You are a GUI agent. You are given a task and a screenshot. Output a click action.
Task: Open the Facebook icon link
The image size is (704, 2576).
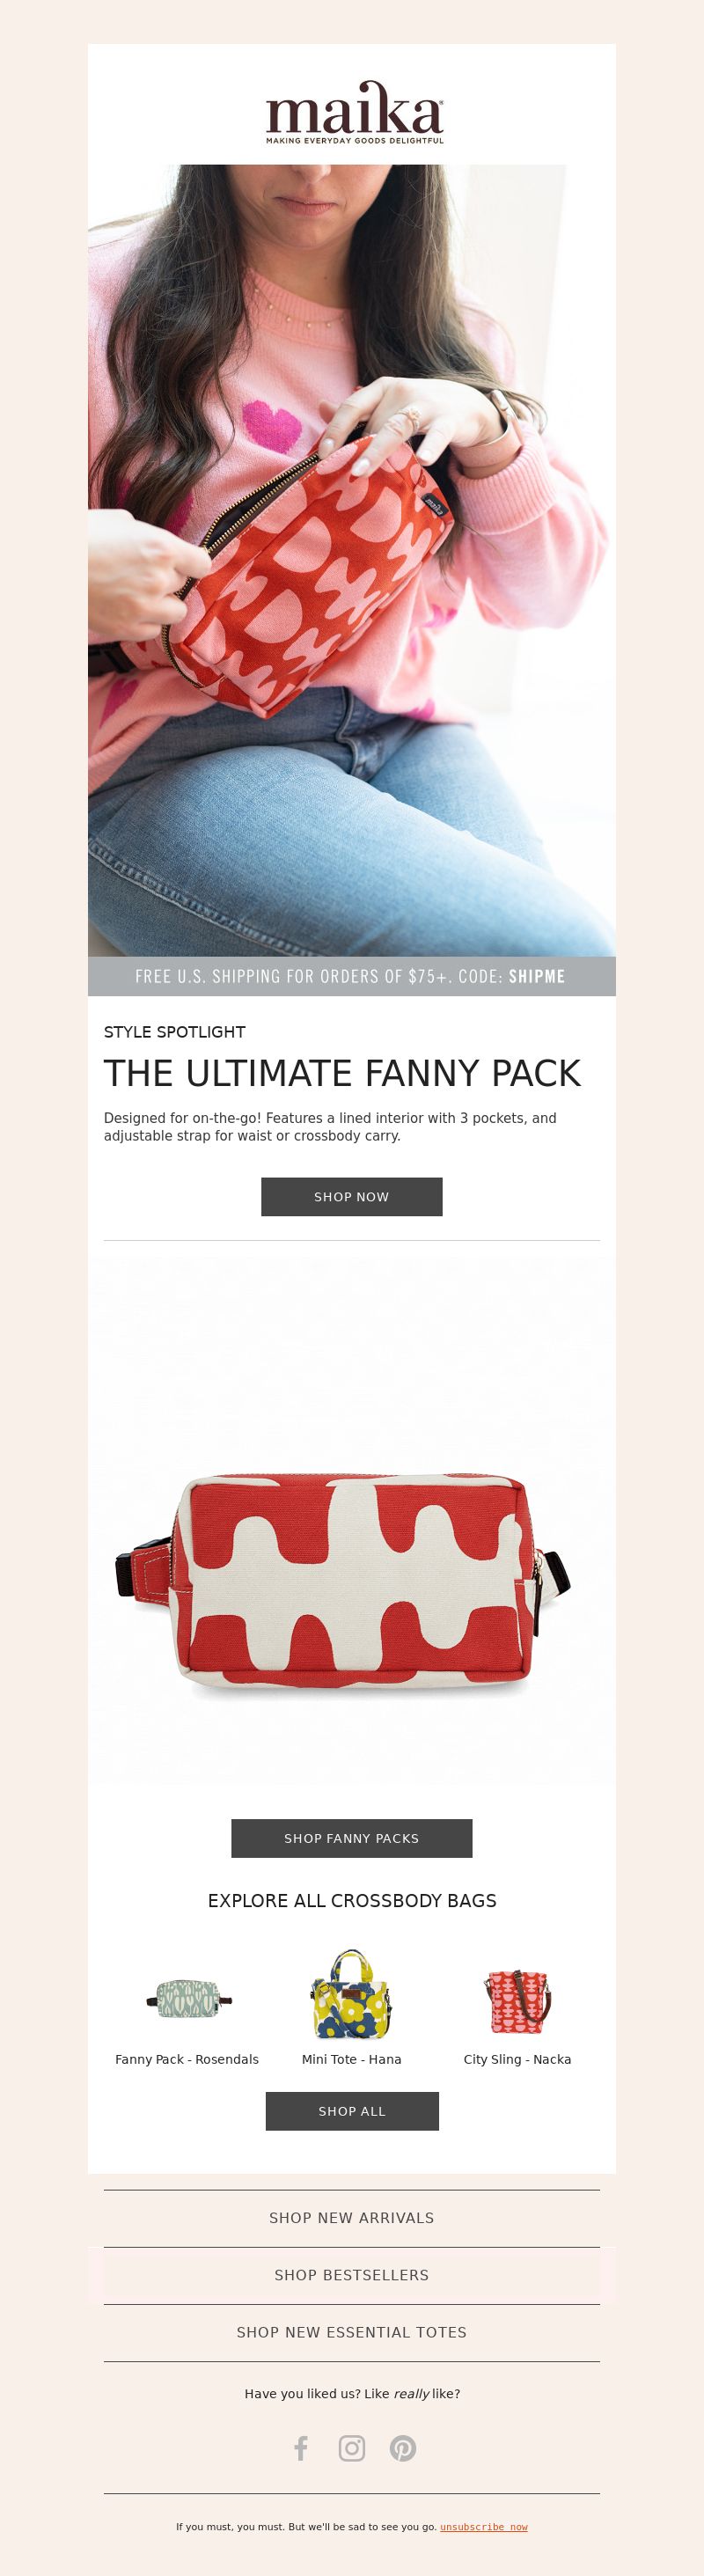coord(301,2448)
